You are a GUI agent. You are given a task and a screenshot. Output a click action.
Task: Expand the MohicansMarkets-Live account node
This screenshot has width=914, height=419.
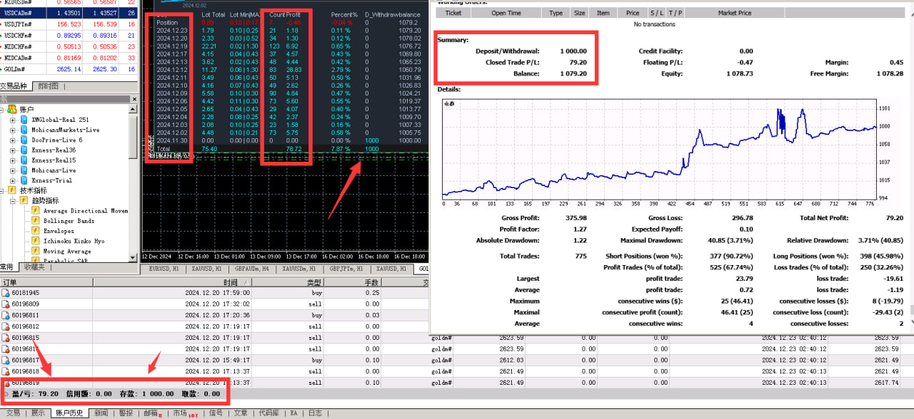tap(13, 130)
